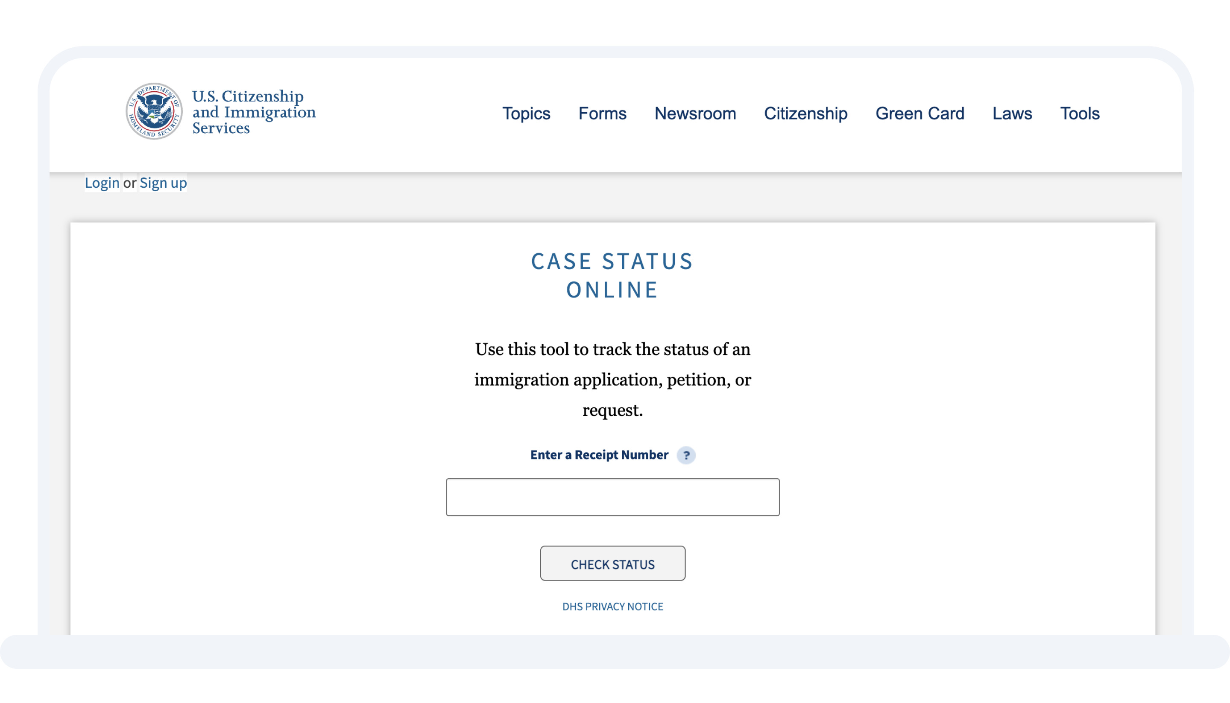Image resolution: width=1230 pixels, height=703 pixels.
Task: Click the receipt number help question mark icon
Action: 686,455
